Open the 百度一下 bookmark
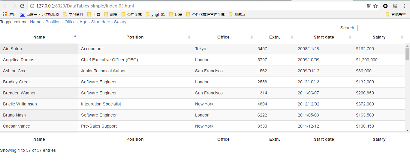 40,14
